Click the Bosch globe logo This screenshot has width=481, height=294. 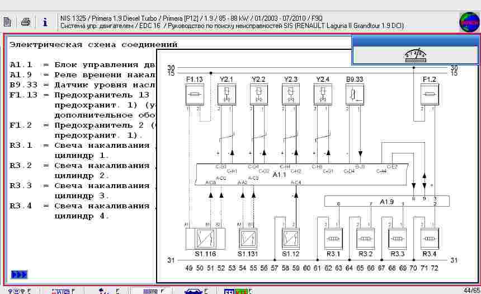469,22
